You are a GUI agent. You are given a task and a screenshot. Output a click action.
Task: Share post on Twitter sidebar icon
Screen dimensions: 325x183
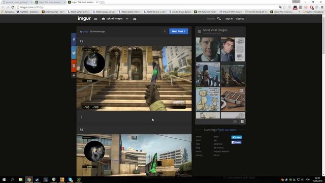tap(74, 53)
